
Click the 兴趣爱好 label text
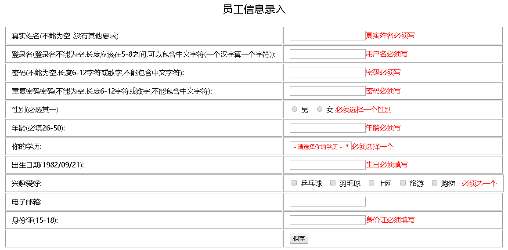27,184
